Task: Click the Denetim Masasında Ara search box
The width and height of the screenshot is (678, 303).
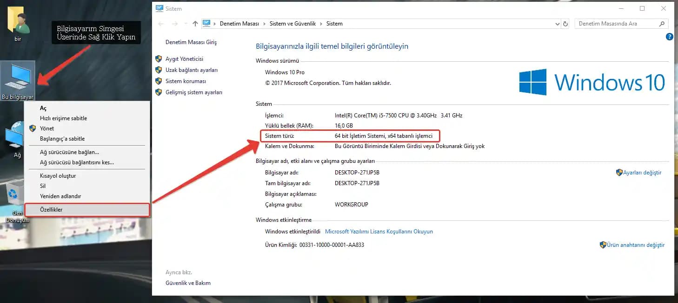Action: coord(616,24)
